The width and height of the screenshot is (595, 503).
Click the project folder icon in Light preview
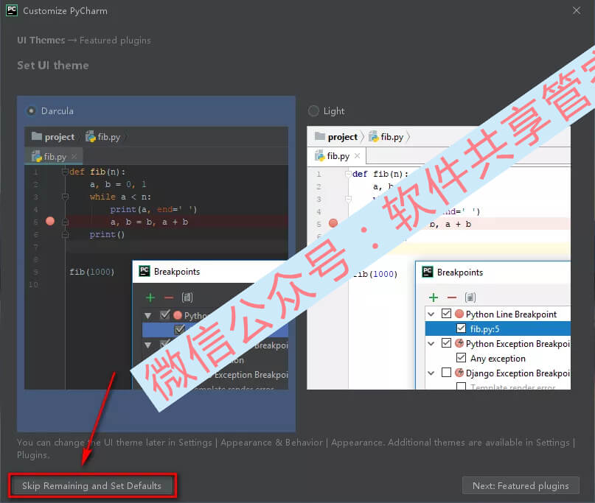(320, 136)
